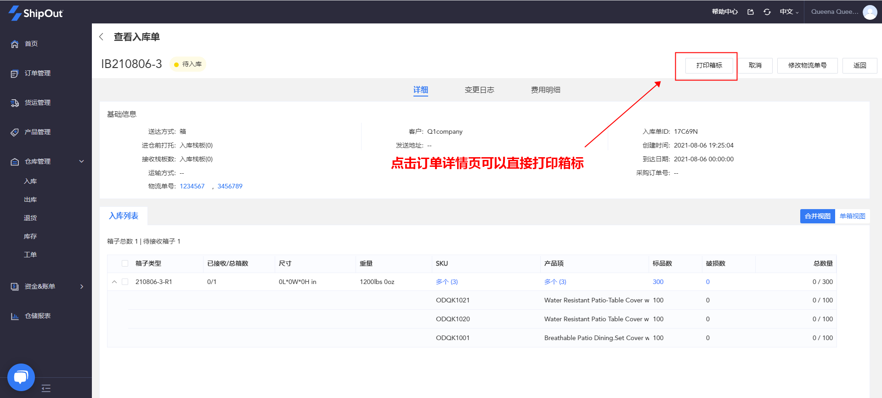Click SKU cell ODQK1001
882x398 pixels.
click(453, 338)
